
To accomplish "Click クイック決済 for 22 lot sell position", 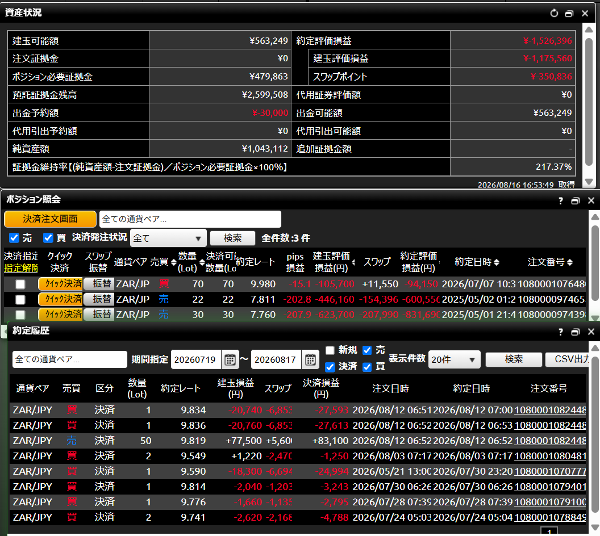I will click(x=60, y=299).
